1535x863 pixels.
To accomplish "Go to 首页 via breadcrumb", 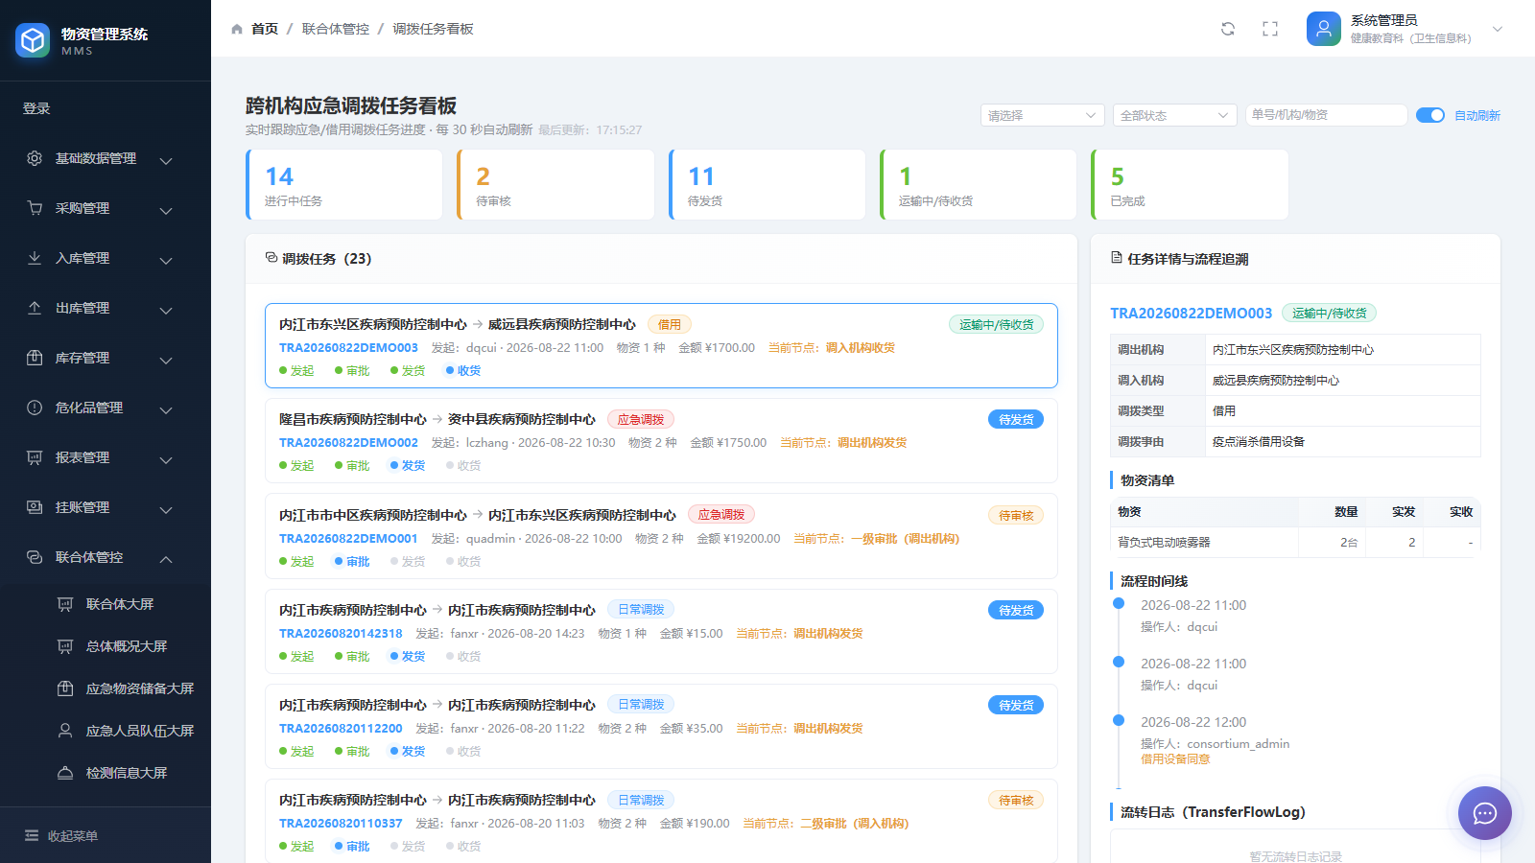I will pos(265,29).
